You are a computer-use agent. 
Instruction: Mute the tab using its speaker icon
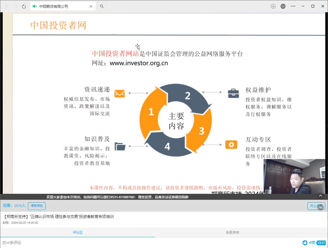(34, 6)
